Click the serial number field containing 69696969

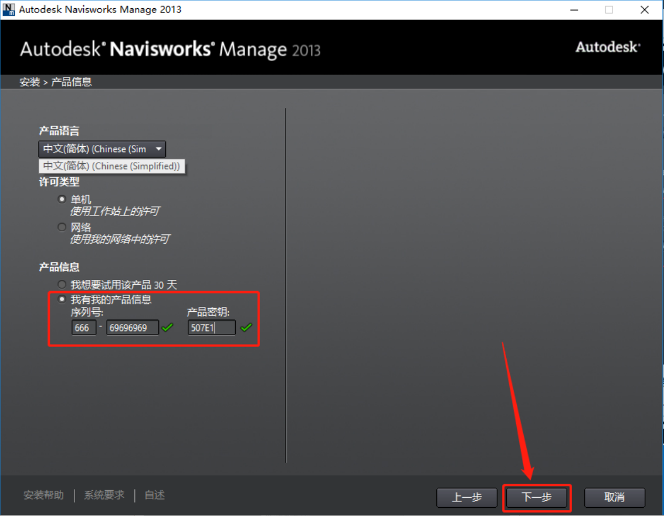pyautogui.click(x=132, y=328)
